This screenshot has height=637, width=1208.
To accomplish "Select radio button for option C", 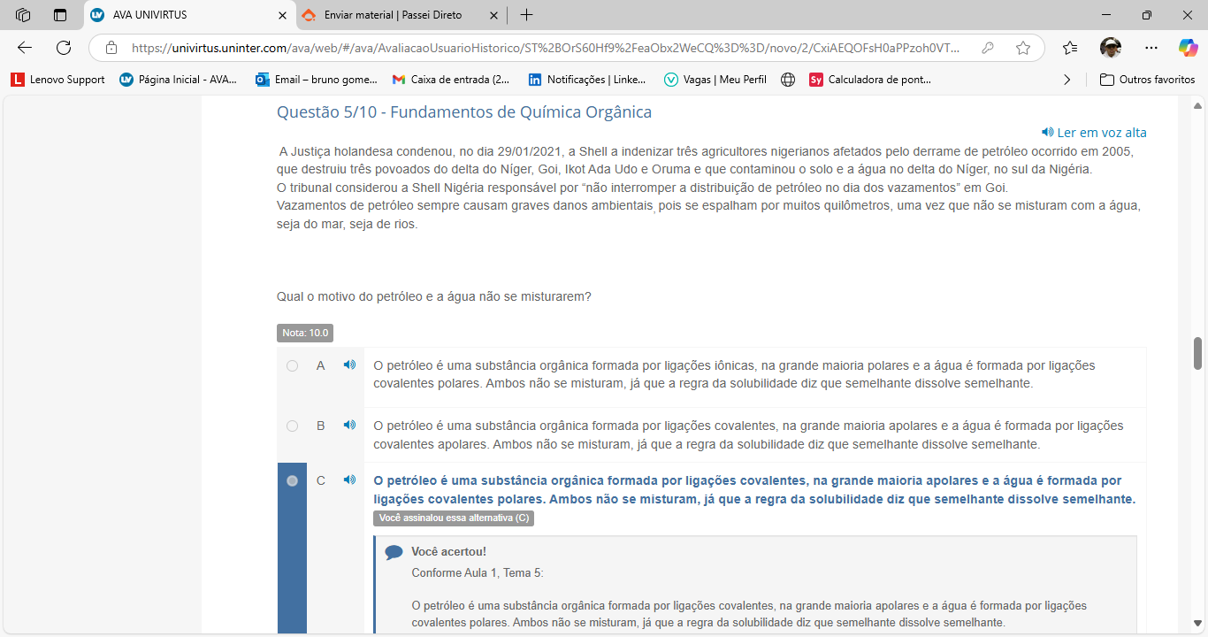I will coord(293,480).
